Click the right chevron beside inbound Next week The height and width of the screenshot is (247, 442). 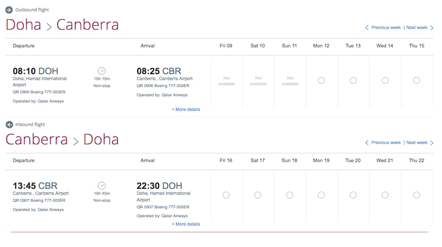tap(431, 142)
